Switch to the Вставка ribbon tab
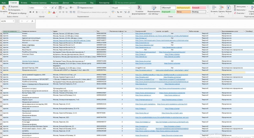Screen dimensions: 254x138 [24, 3]
